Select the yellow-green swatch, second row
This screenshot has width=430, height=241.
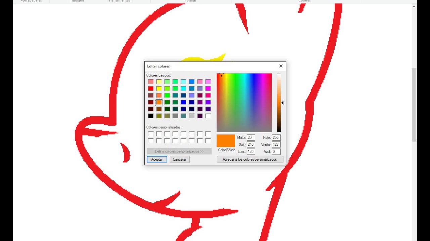(167, 88)
